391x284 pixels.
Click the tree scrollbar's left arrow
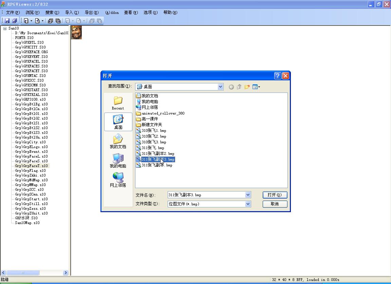click(x=3, y=272)
